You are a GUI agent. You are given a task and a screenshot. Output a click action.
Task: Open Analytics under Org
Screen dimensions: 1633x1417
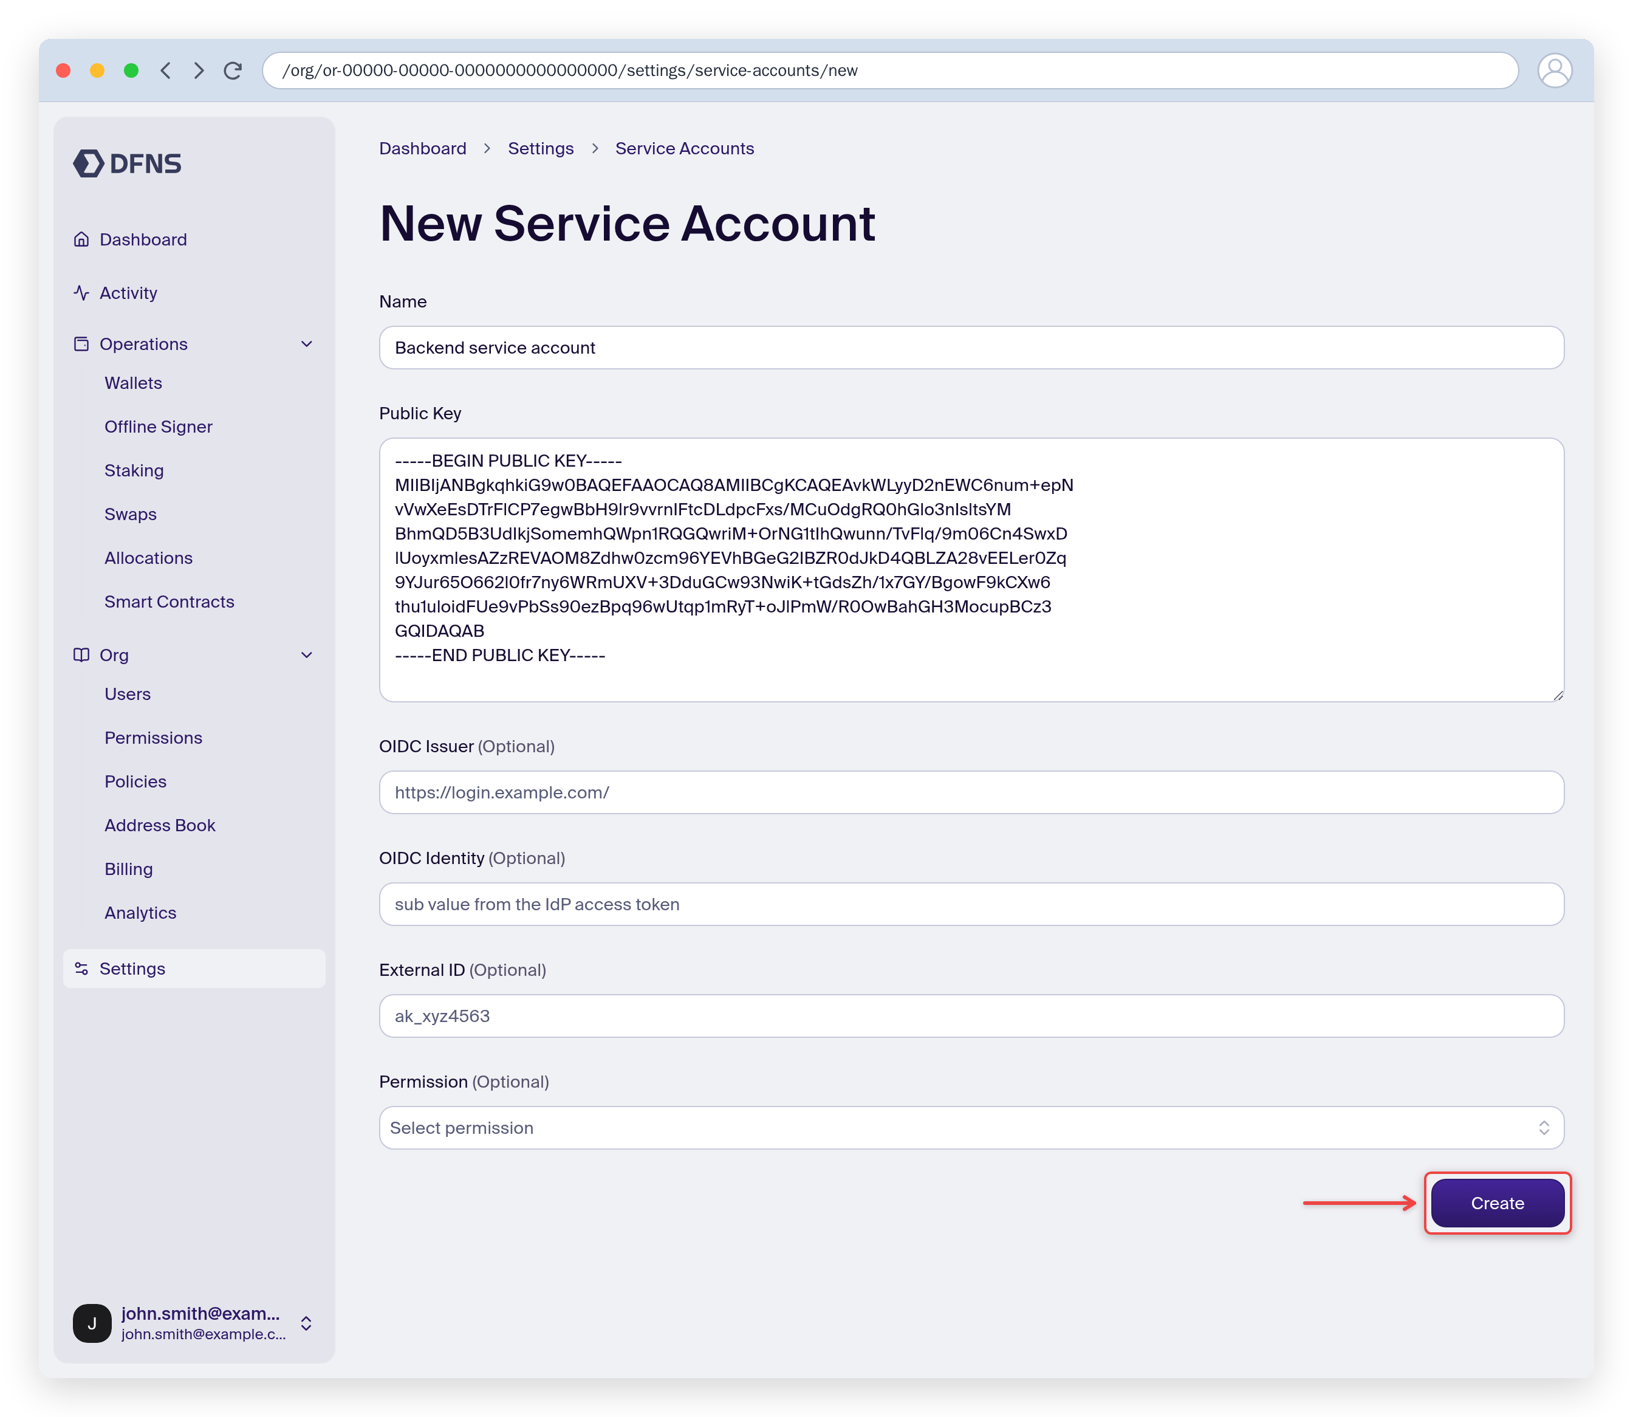tap(140, 913)
